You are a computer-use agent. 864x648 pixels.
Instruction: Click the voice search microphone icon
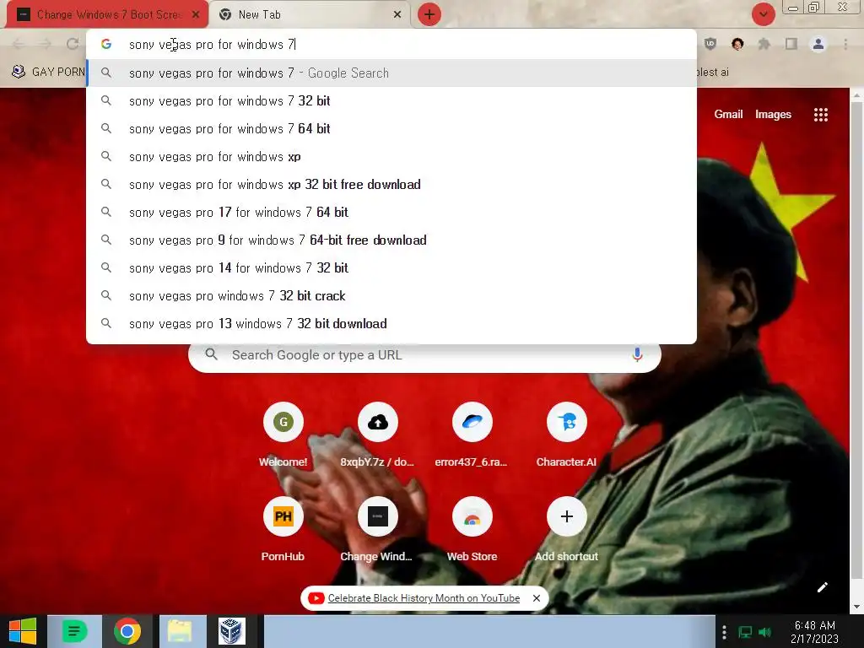(x=637, y=355)
